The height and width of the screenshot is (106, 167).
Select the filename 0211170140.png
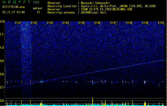click(x=14, y=7)
